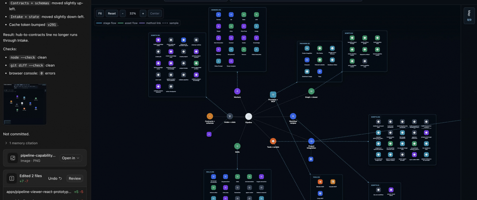Image resolution: width=477 pixels, height=200 pixels.
Task: Click the record approved artifact script
Action: click(x=196, y=63)
